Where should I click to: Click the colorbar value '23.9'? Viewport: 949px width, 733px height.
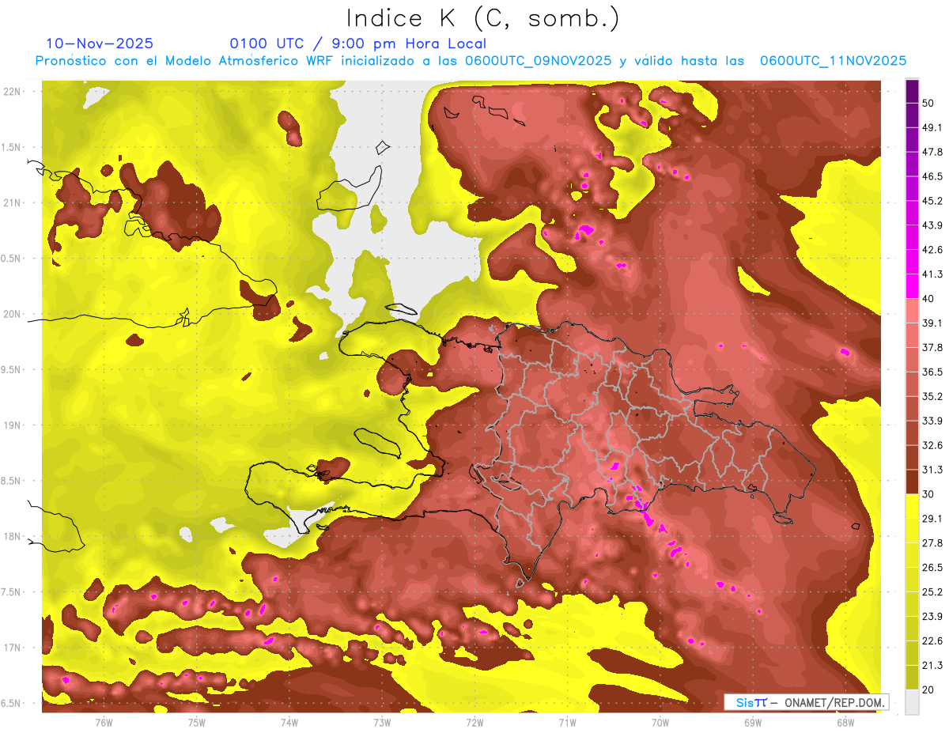[x=932, y=617]
